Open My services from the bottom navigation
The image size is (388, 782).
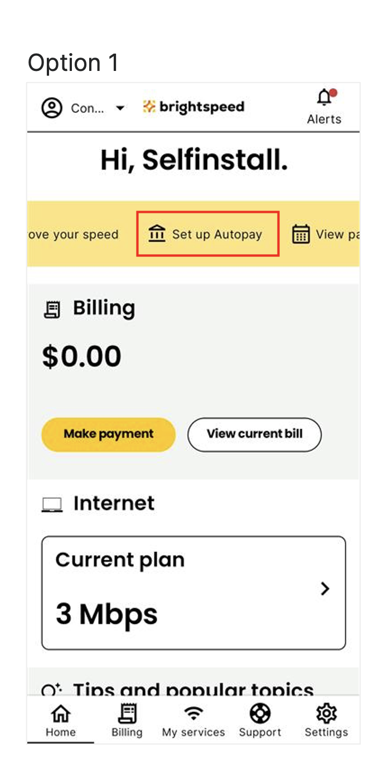(193, 719)
